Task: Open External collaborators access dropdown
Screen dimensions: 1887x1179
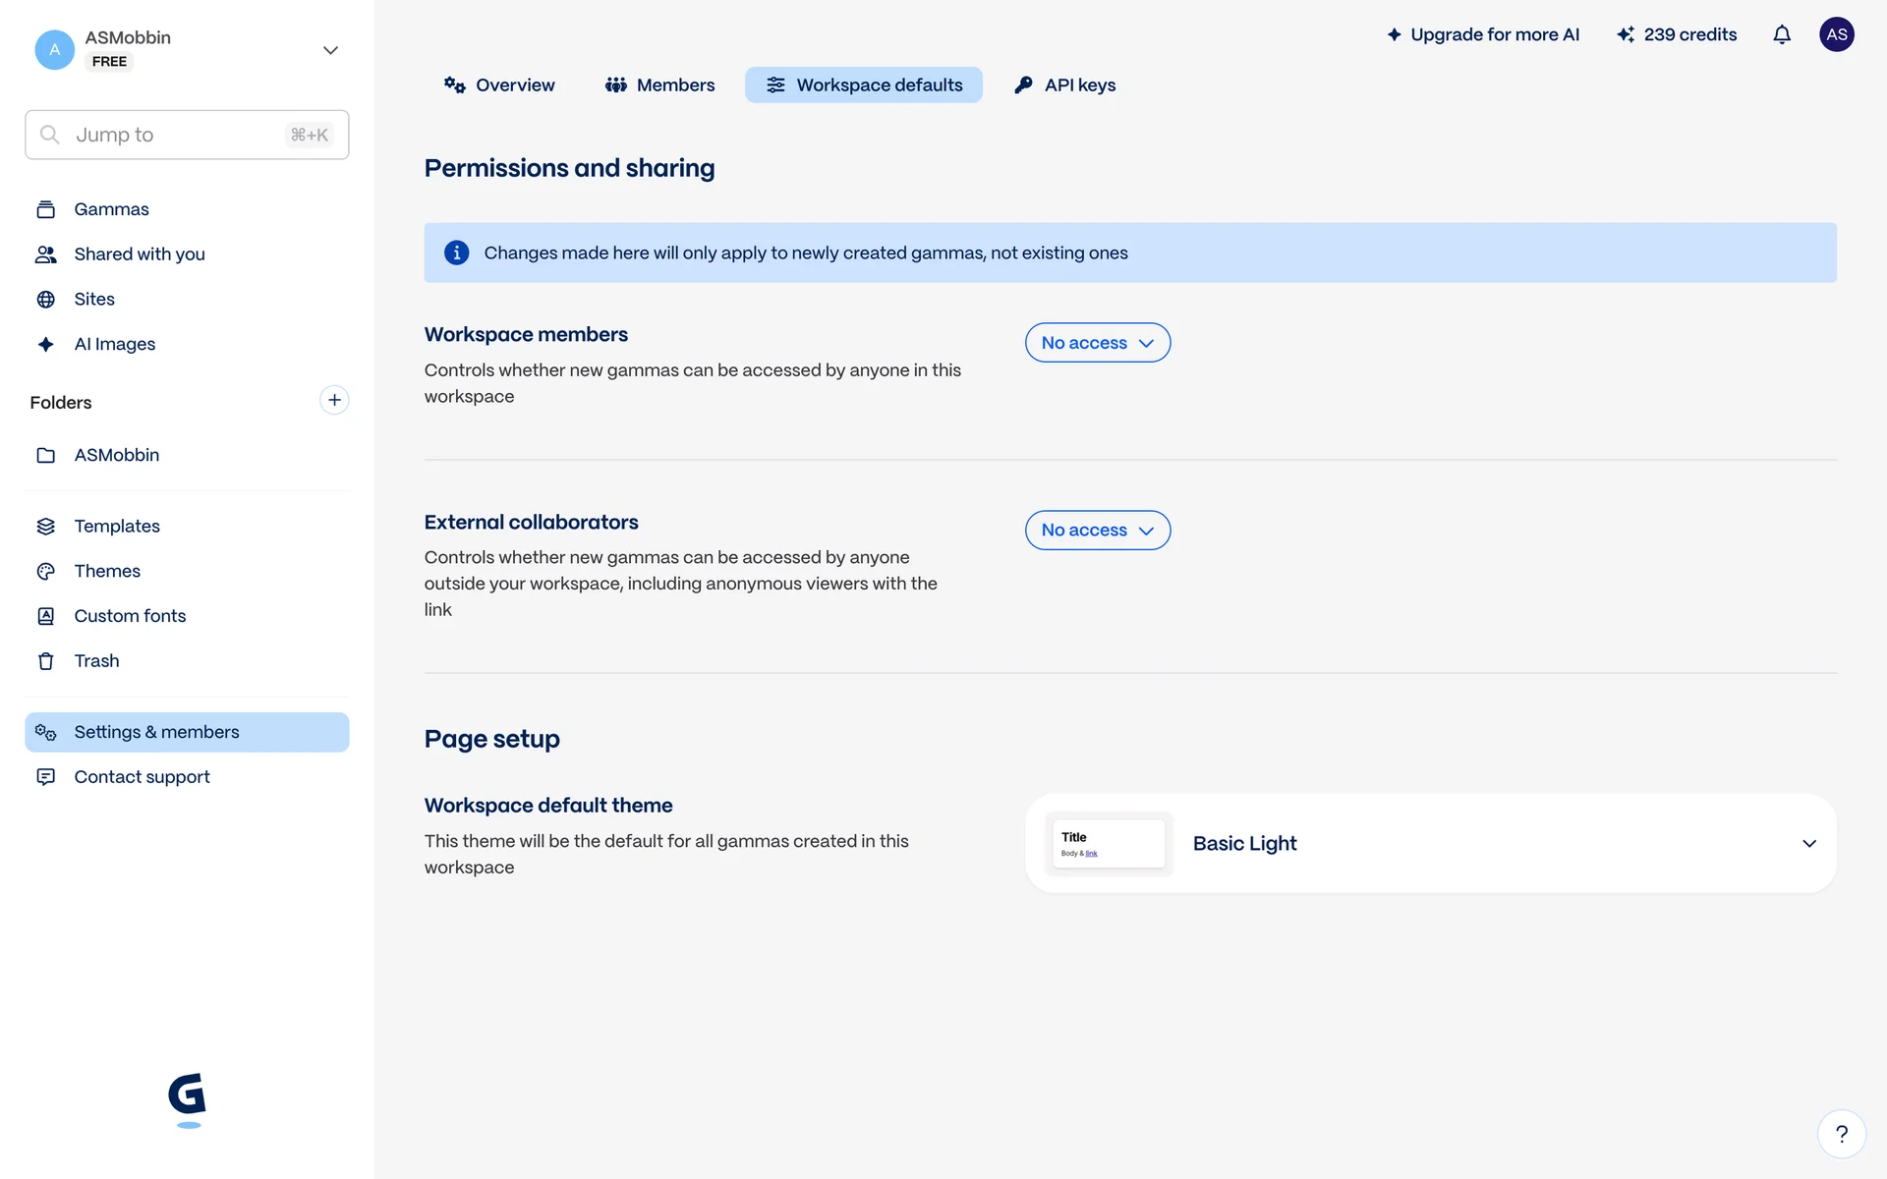Action: tap(1097, 531)
